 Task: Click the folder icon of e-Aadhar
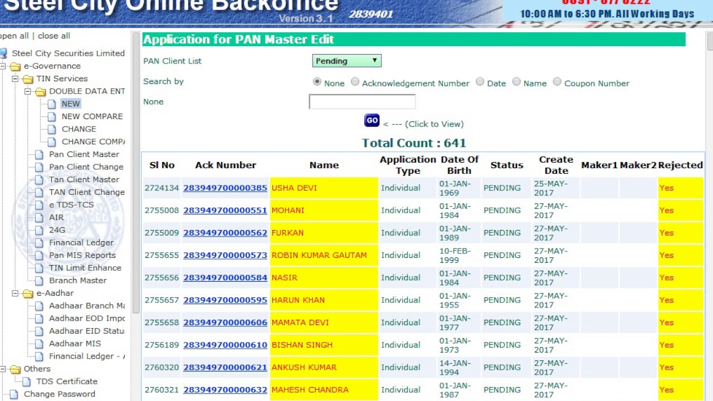[28, 293]
